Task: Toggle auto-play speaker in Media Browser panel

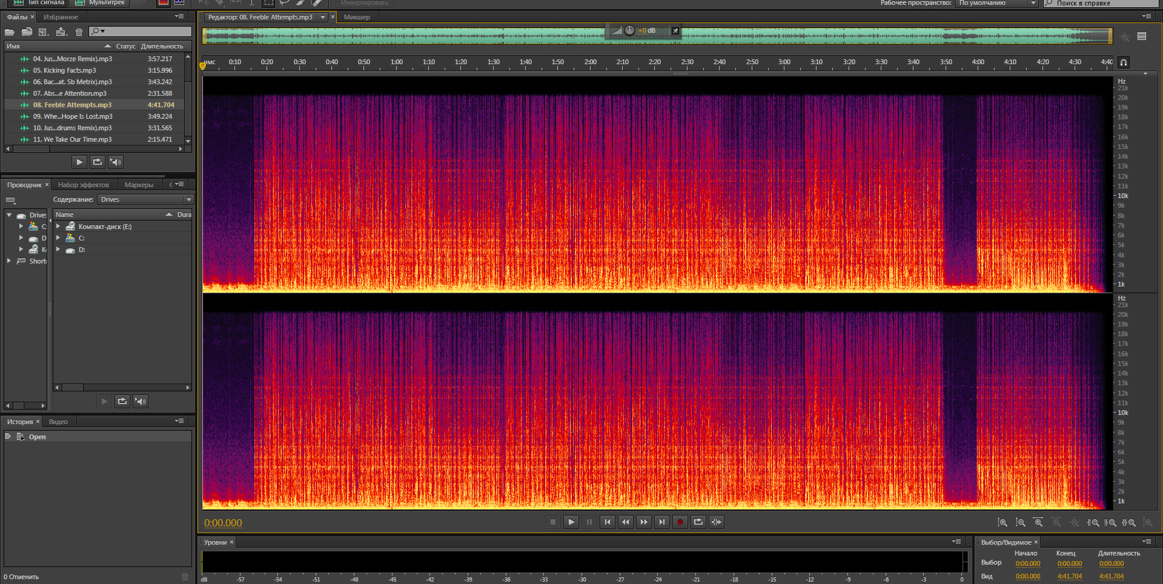Action: point(141,401)
